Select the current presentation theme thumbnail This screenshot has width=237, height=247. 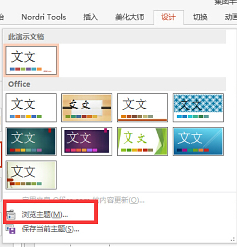31,60
